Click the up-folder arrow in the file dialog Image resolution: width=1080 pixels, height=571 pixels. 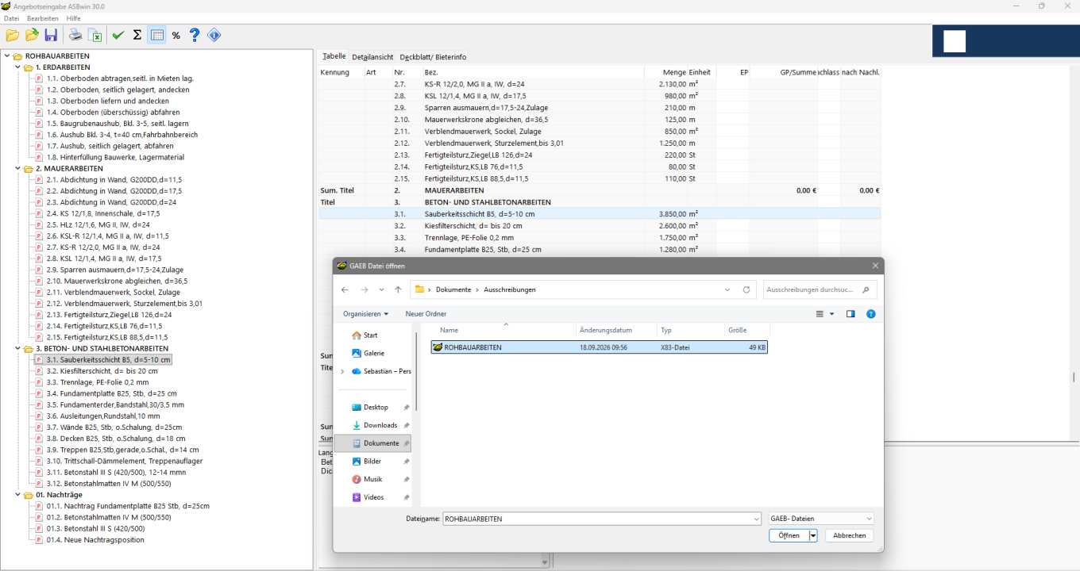[398, 289]
